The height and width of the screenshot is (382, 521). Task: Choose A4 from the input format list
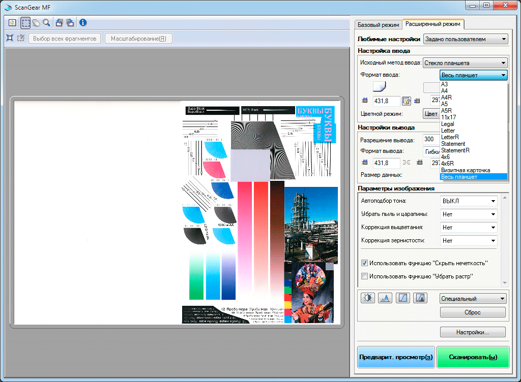point(445,91)
